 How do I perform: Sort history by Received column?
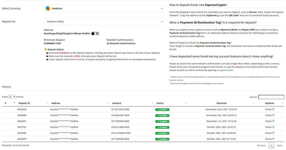point(221,103)
